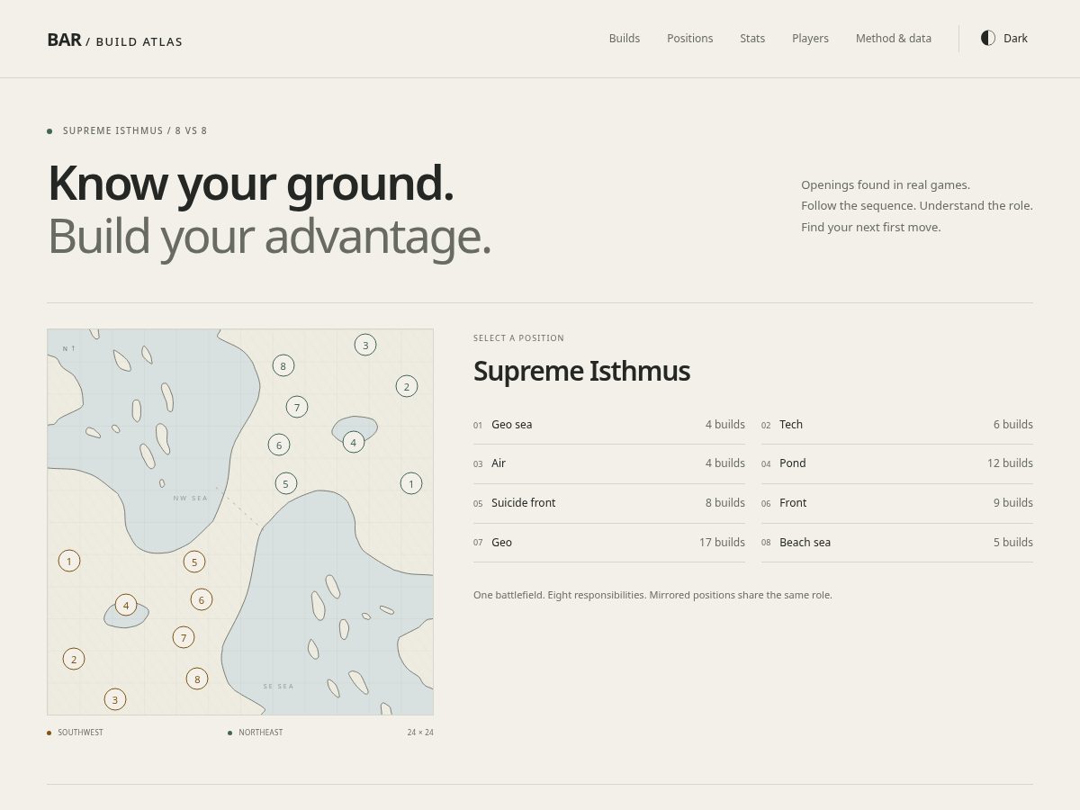This screenshot has width=1080, height=810.
Task: Select northeast position marker 7 on map
Action: click(x=297, y=407)
